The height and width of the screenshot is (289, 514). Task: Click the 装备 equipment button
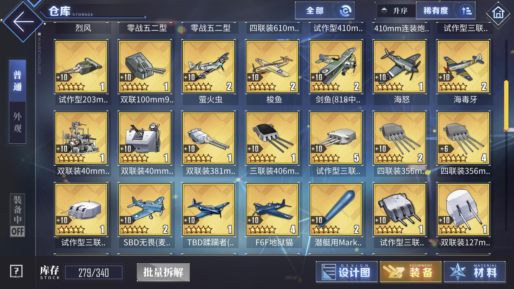[x=411, y=272]
